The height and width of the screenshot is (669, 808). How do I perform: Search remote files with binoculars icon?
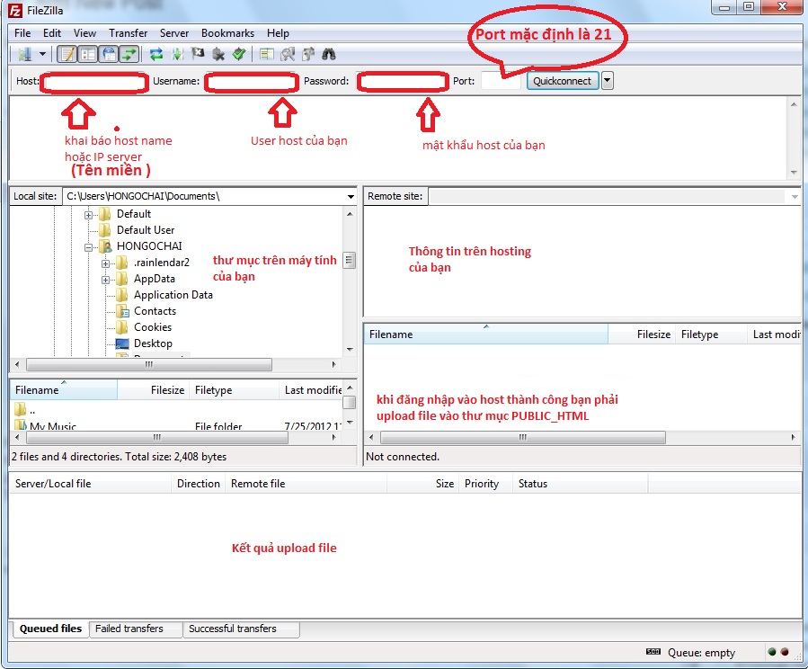[329, 54]
